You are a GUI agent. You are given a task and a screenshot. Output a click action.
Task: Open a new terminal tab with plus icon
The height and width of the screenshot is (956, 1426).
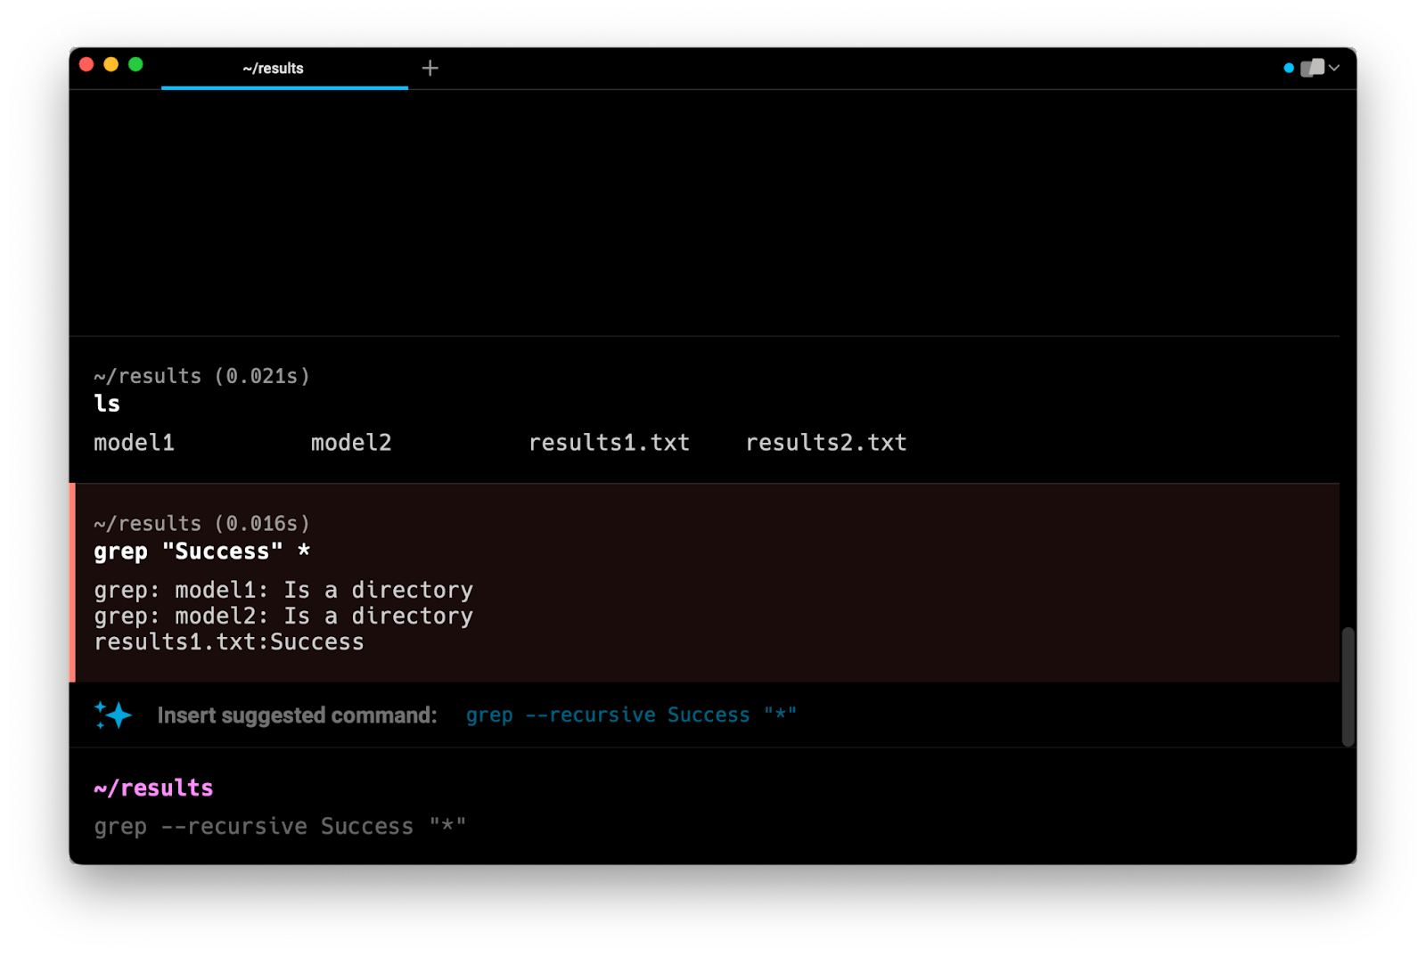point(430,69)
